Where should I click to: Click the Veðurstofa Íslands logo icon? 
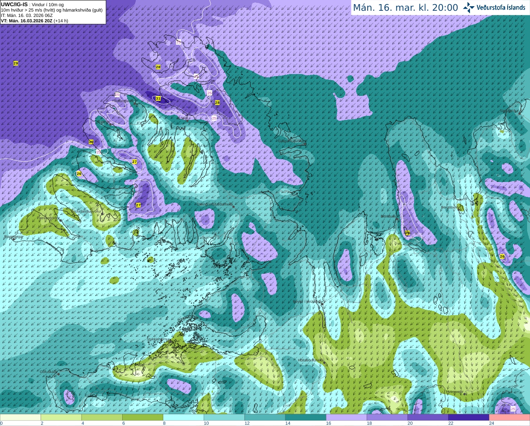click(469, 7)
